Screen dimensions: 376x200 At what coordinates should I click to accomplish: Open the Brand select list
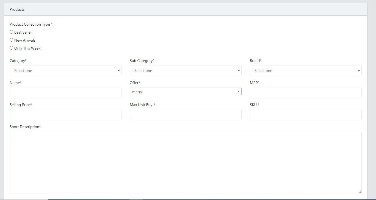306,71
